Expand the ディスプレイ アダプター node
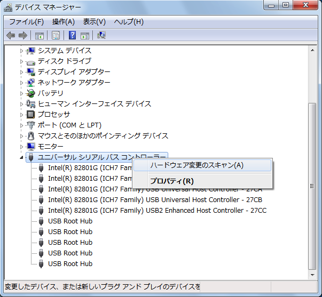Viewport: 322px width, 297px height. click(x=21, y=72)
